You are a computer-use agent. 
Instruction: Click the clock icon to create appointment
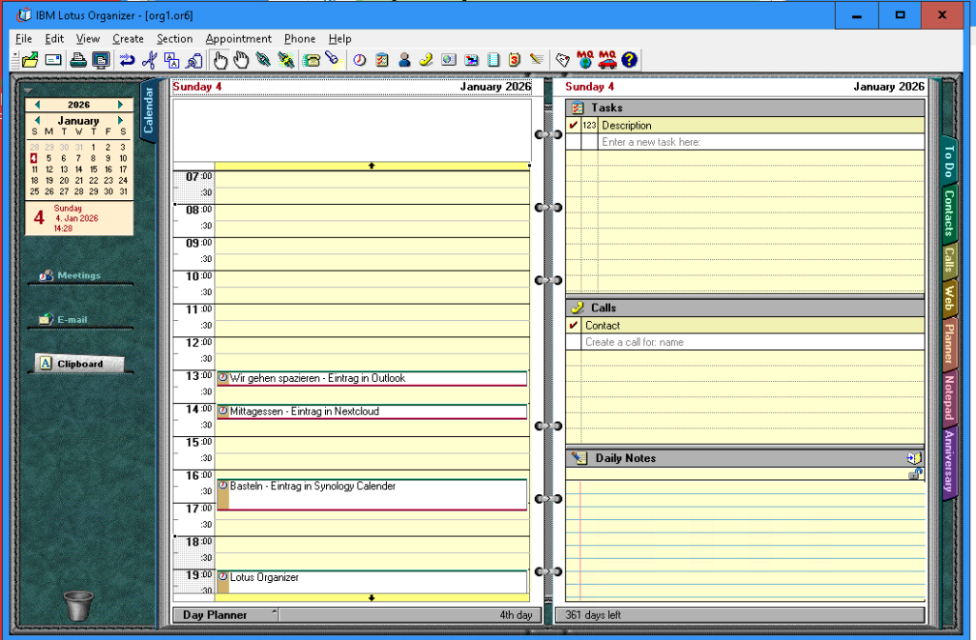click(359, 60)
